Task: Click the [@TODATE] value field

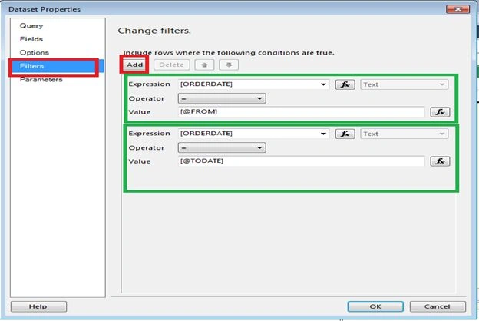Action: tap(301, 161)
